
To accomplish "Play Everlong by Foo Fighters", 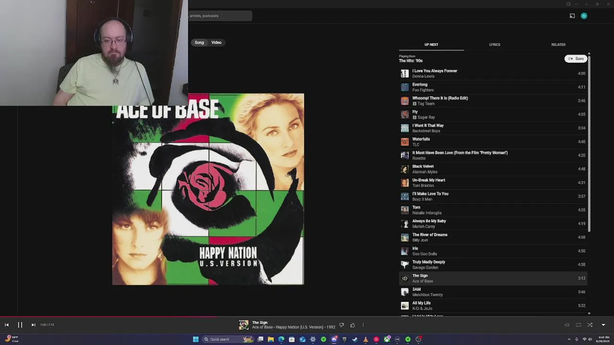I will (493, 87).
